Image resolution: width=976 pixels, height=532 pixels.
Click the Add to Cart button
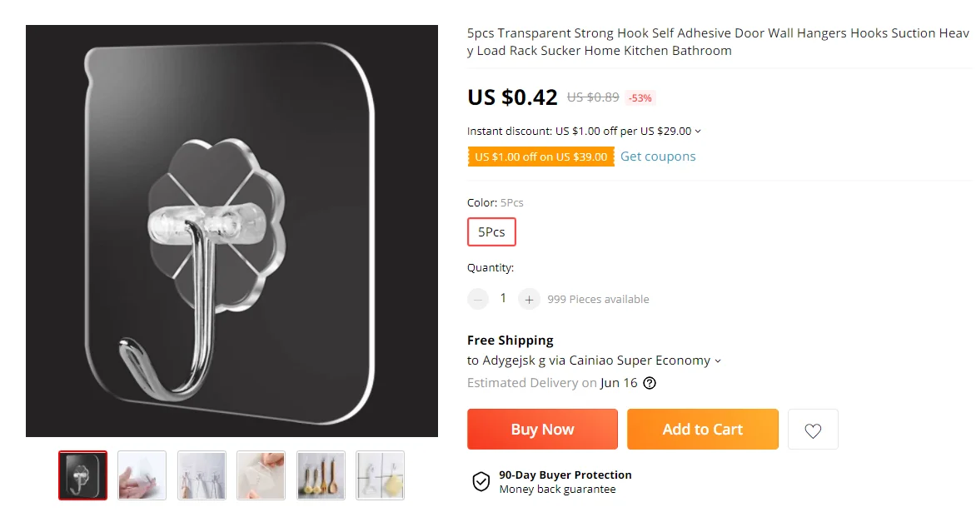[x=702, y=430]
